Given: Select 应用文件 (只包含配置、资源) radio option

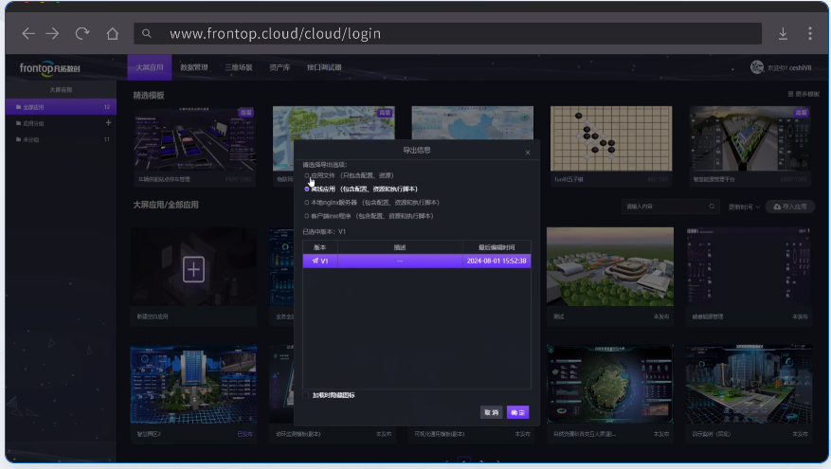Looking at the screenshot, I should coord(307,175).
